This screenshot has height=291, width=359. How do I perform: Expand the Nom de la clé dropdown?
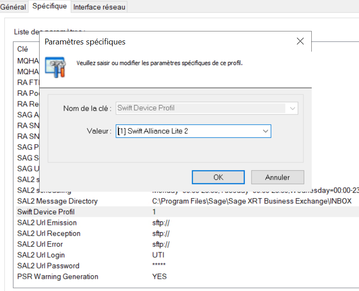tap(293, 108)
